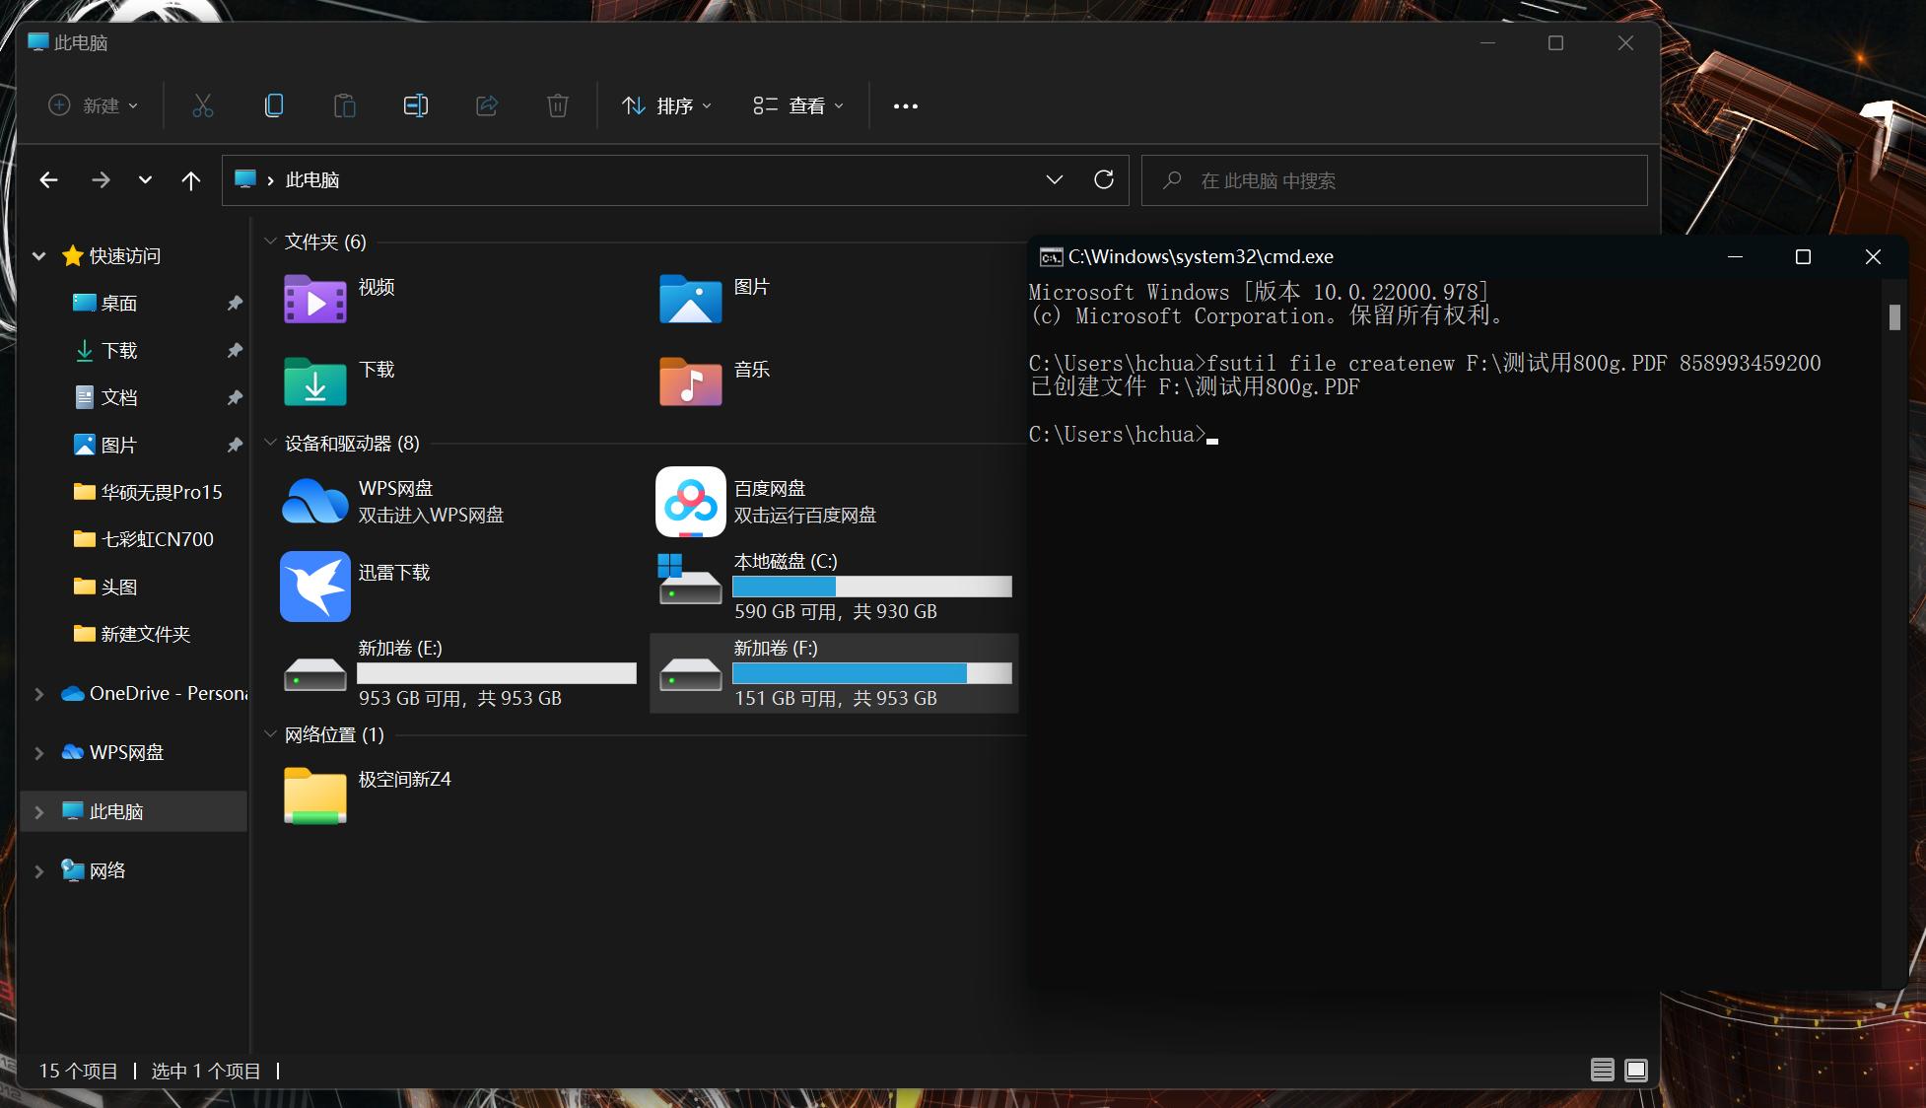Screen dimensions: 1926x1108
Task: Click the C: drive capacity bar
Action: [x=873, y=587]
